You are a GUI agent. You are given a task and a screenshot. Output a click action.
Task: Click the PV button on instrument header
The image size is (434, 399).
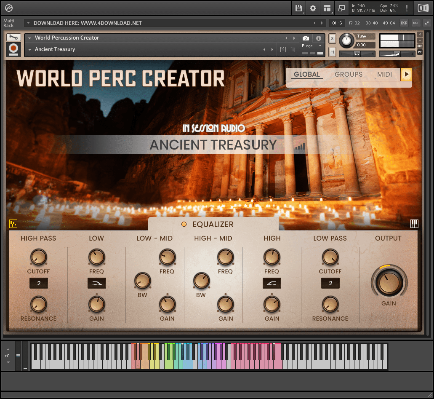(420, 52)
